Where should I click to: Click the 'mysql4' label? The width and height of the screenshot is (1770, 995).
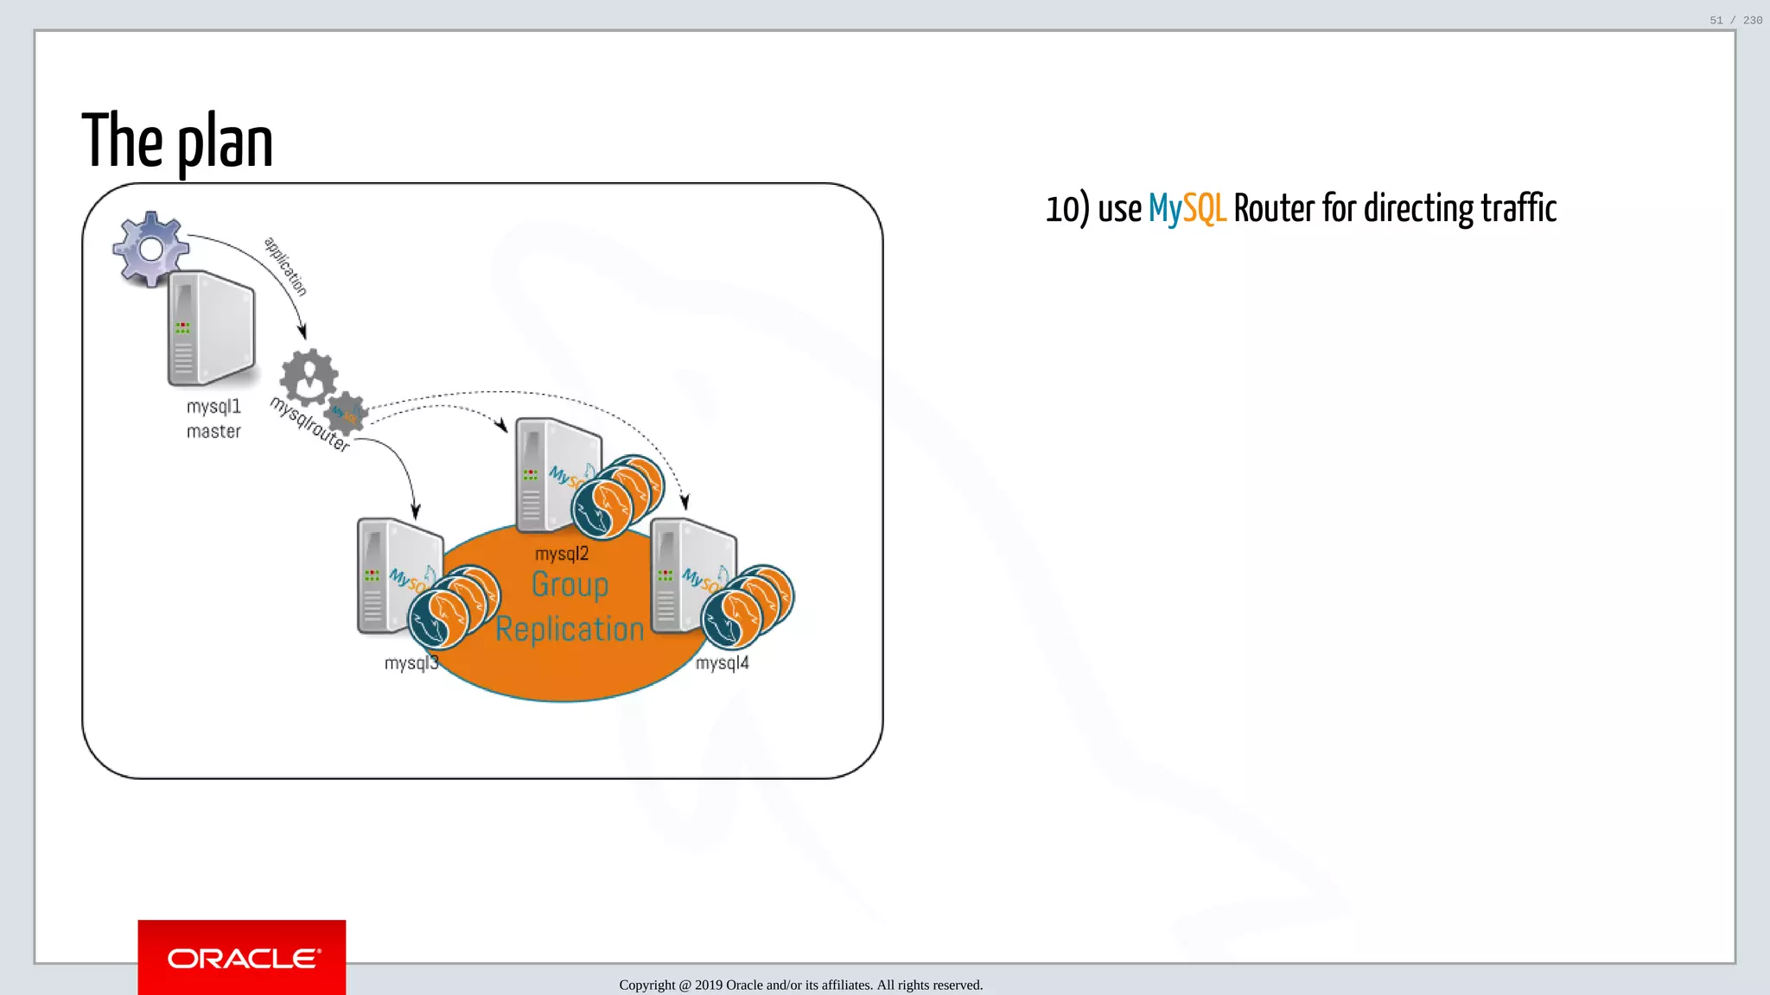pyautogui.click(x=723, y=663)
